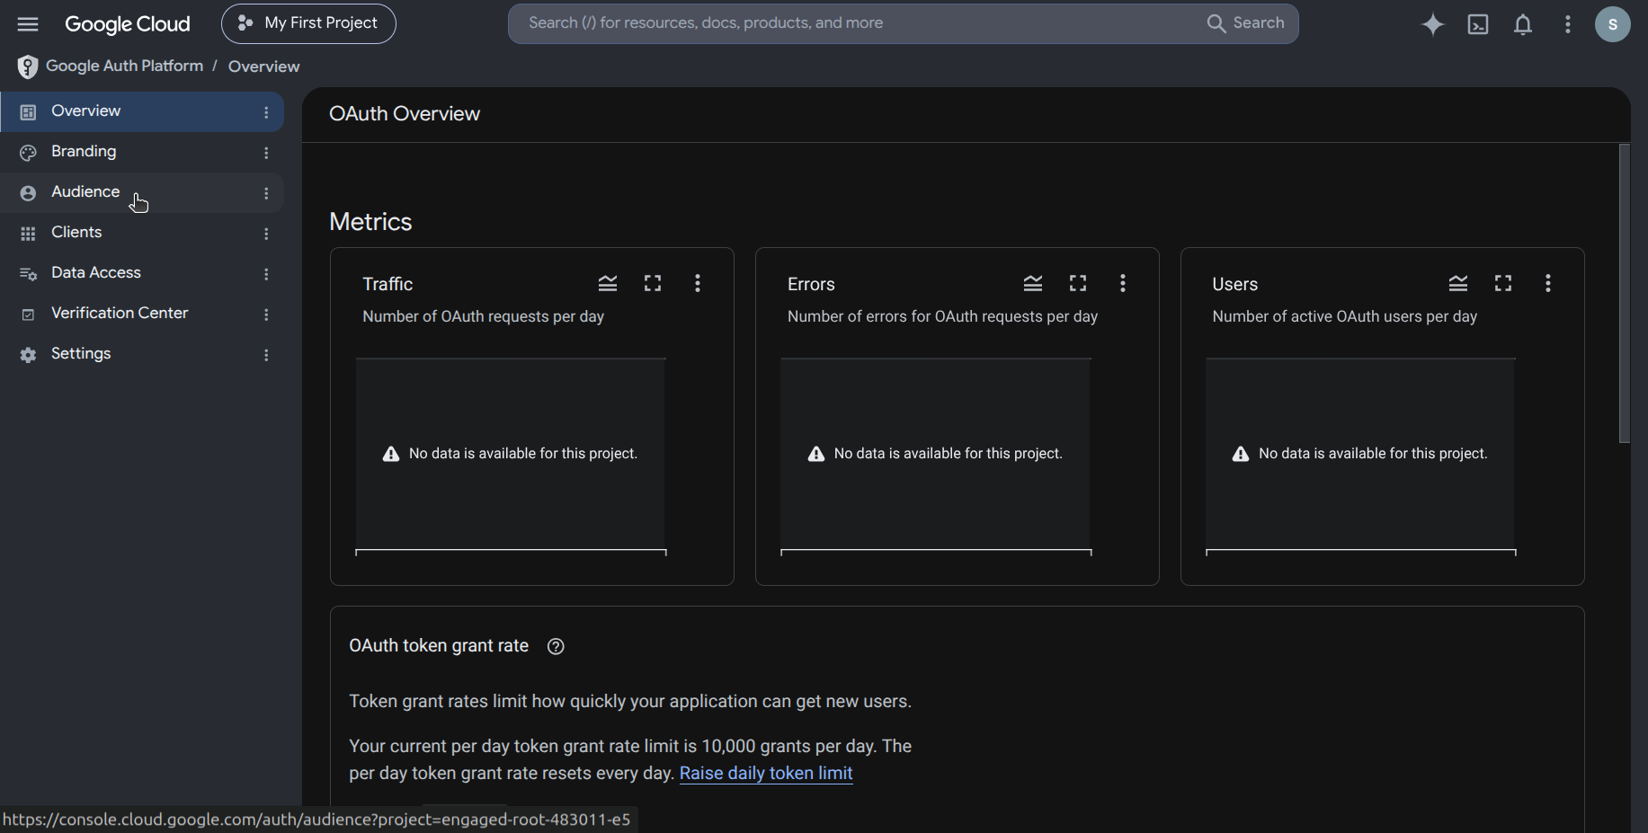This screenshot has width=1648, height=833.
Task: Click the OAuth Overview page heading
Action: [x=405, y=114]
